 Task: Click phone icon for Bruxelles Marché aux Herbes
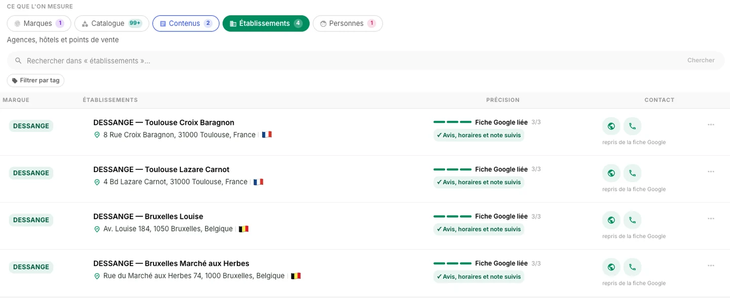[x=632, y=267]
